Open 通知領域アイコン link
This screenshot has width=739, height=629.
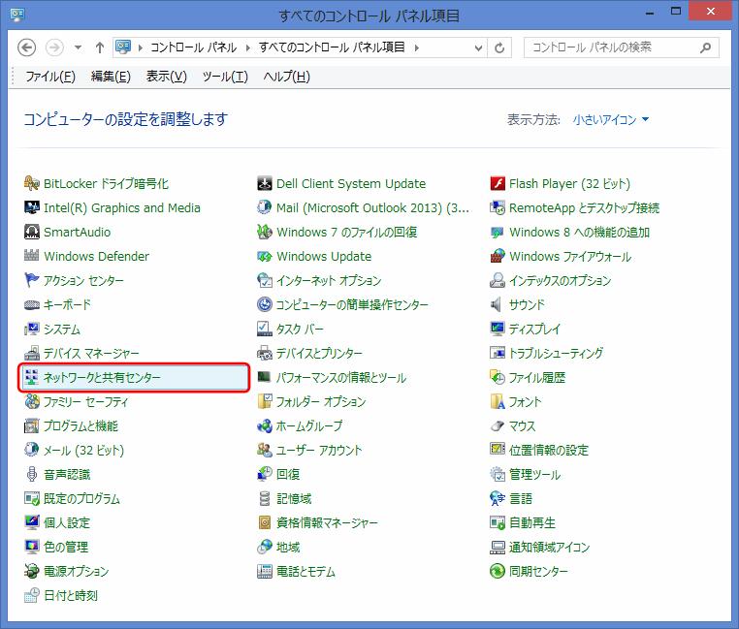(x=550, y=547)
